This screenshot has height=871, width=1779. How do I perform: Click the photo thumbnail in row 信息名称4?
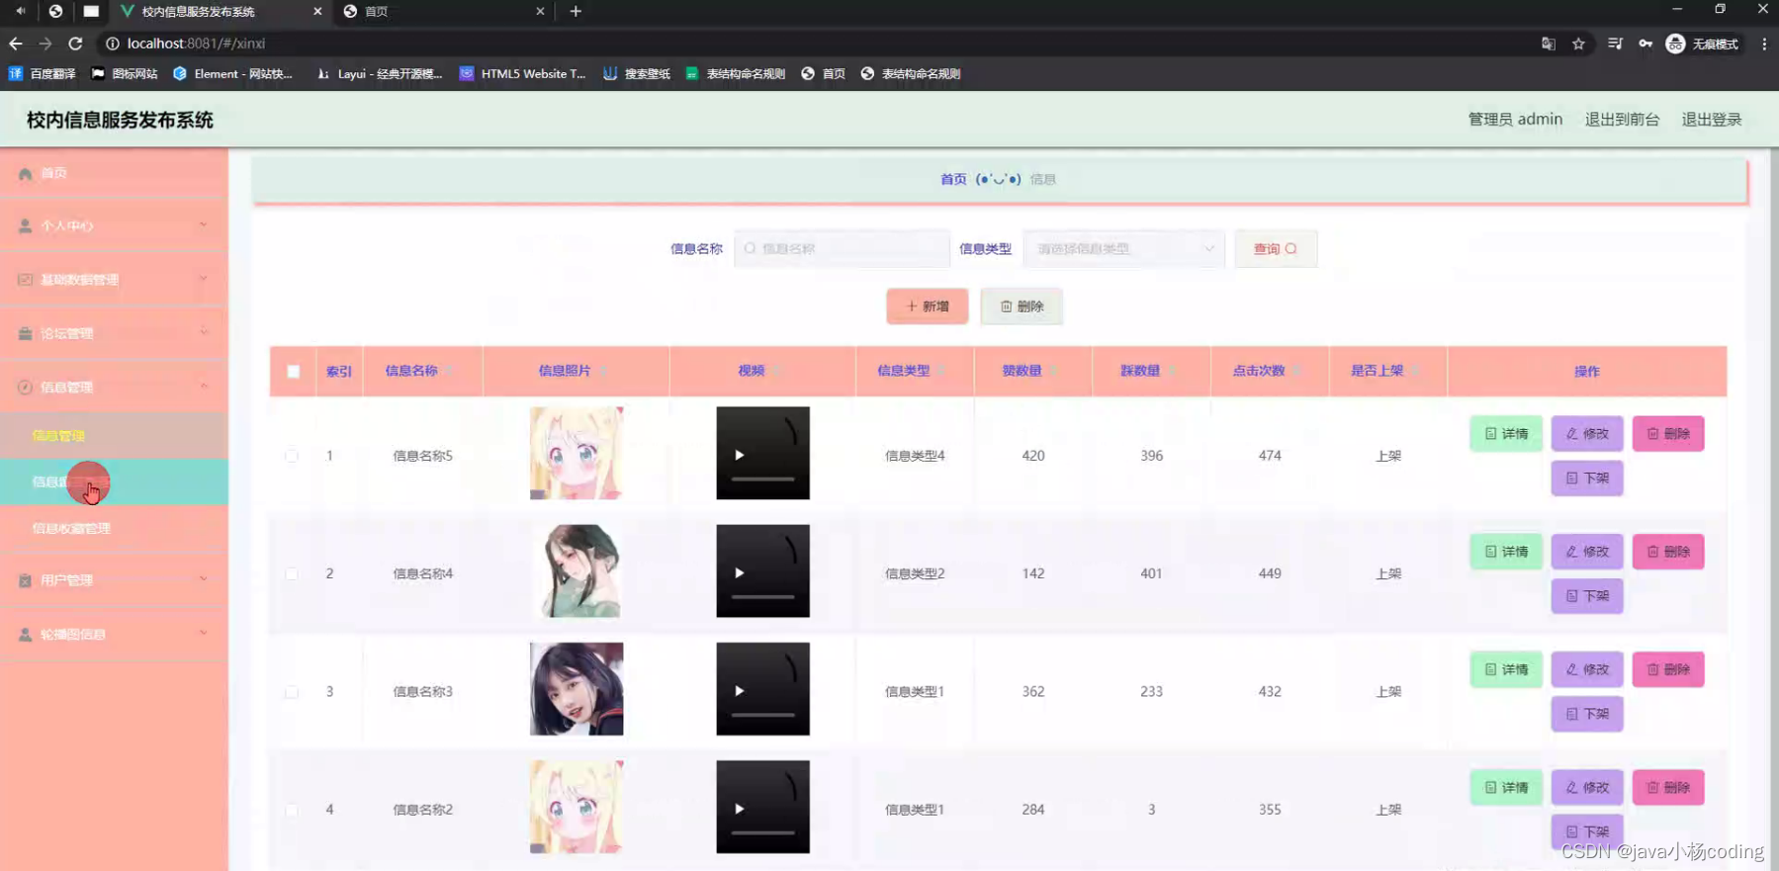(577, 571)
